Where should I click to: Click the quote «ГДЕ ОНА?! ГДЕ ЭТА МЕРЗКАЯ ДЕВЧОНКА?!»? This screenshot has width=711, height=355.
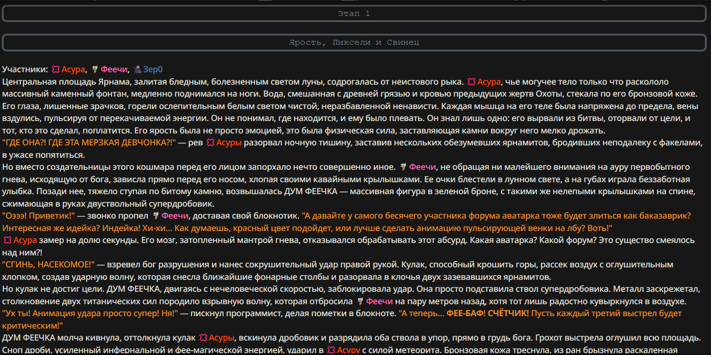(89, 143)
